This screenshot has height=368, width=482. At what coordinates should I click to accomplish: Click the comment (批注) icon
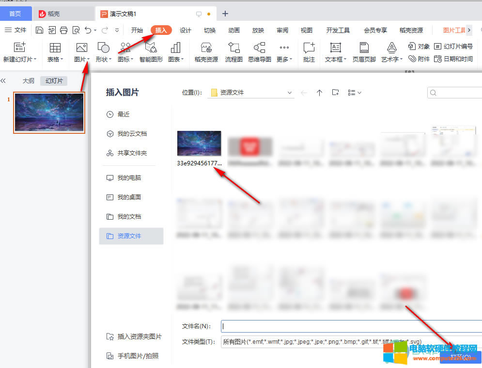(309, 48)
